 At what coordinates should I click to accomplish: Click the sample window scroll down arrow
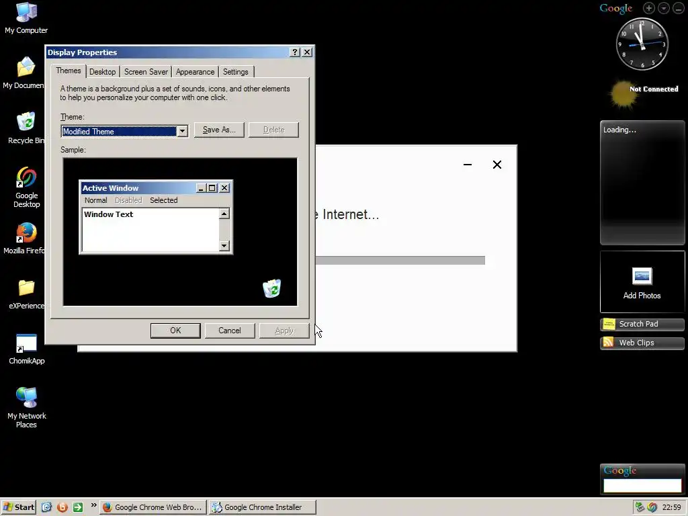point(224,246)
